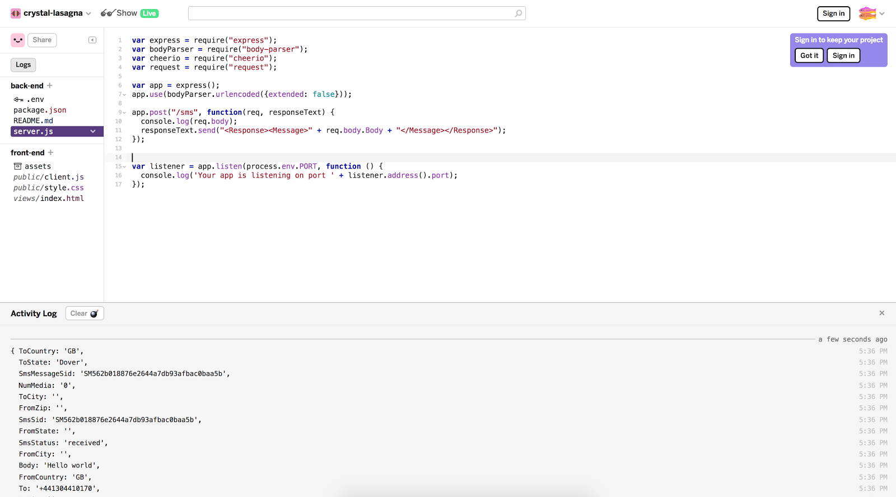The height and width of the screenshot is (497, 896).
Task: Collapse the app.post function code fold
Action: point(124,112)
